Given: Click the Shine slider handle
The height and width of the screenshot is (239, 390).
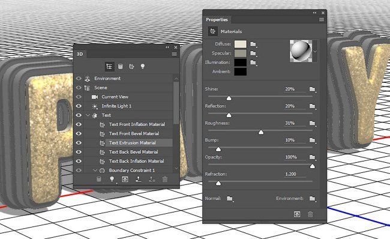Looking at the screenshot, I should (x=229, y=98).
